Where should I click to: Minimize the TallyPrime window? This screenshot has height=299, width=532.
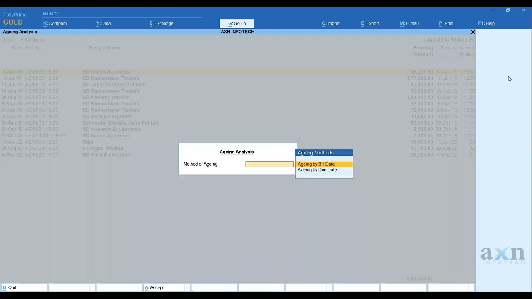point(493,10)
